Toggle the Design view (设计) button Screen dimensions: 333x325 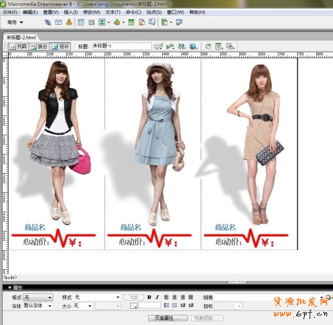tap(60, 46)
